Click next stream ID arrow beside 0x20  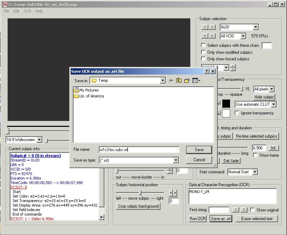(212, 27)
